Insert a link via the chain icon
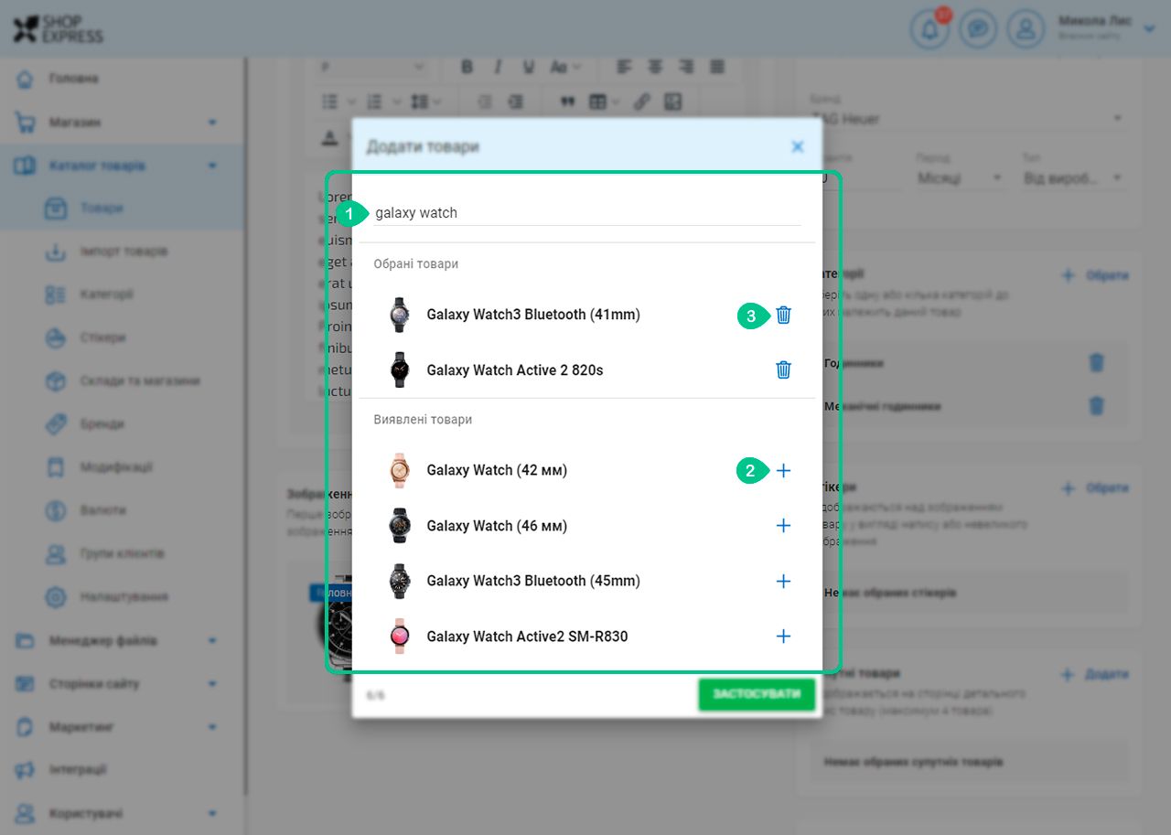This screenshot has width=1171, height=835. [x=642, y=102]
